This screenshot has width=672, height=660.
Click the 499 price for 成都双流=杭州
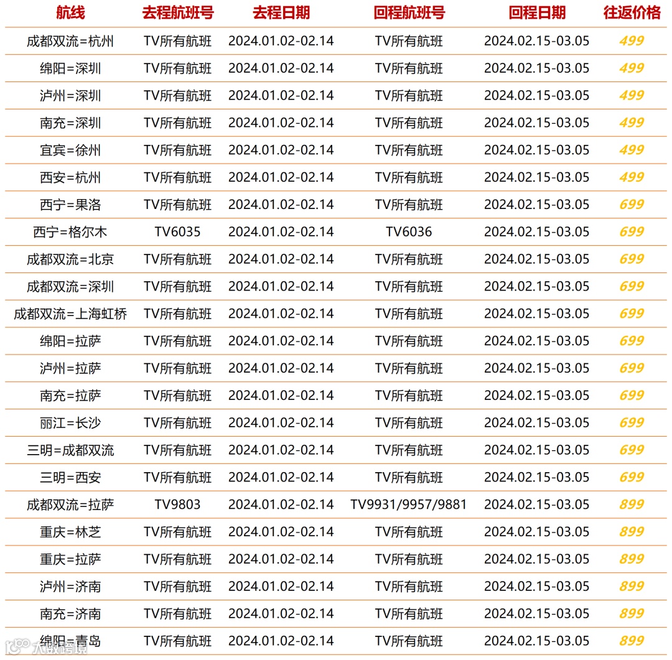click(x=632, y=40)
